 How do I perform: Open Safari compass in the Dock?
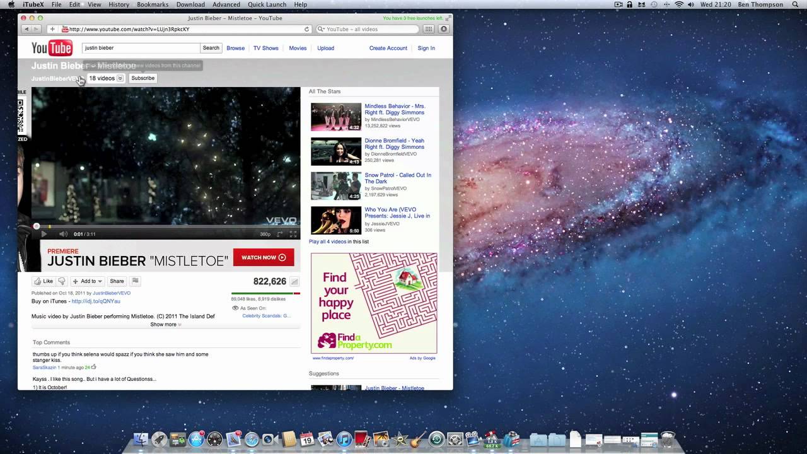[252, 439]
